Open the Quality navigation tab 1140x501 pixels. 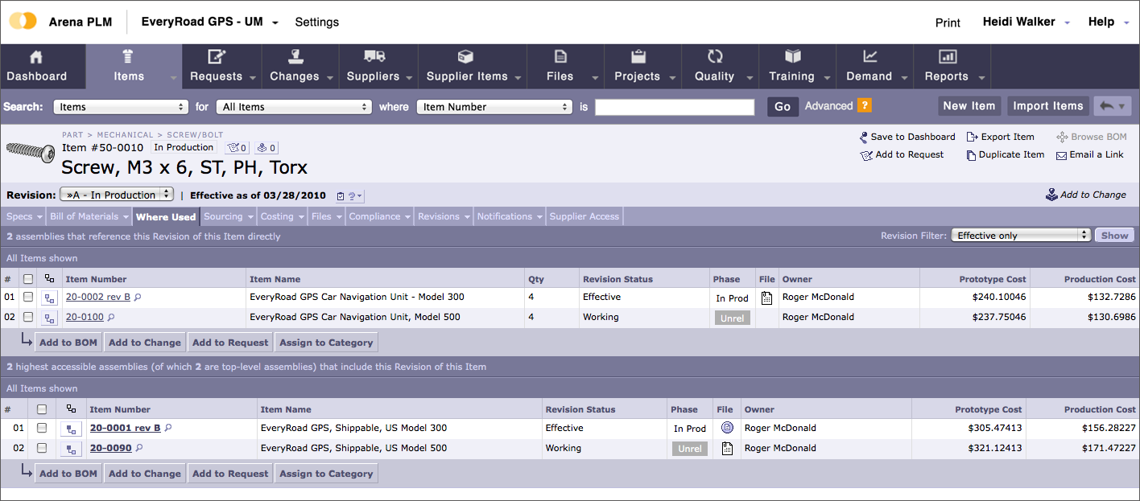tap(721, 66)
